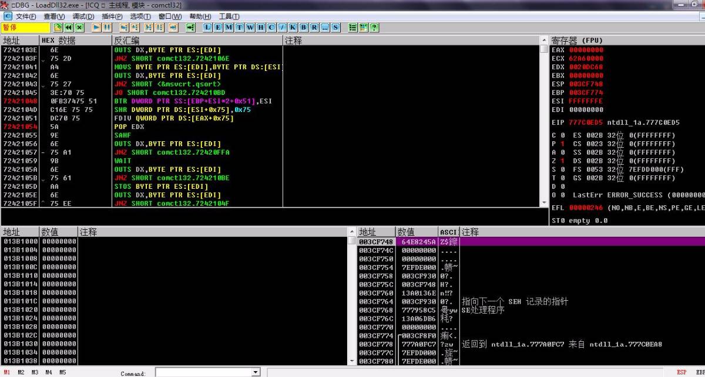Open the 工具(T) menu

click(x=229, y=16)
